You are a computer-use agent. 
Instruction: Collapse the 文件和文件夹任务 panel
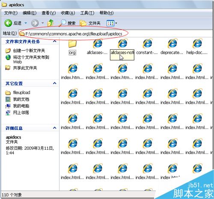tap(54, 41)
